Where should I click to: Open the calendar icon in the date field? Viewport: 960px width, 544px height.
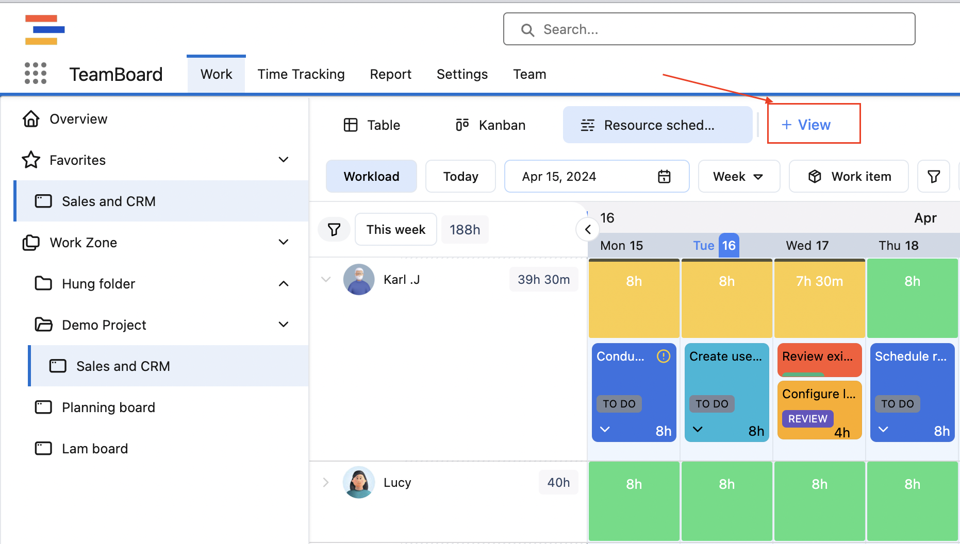pyautogui.click(x=665, y=176)
